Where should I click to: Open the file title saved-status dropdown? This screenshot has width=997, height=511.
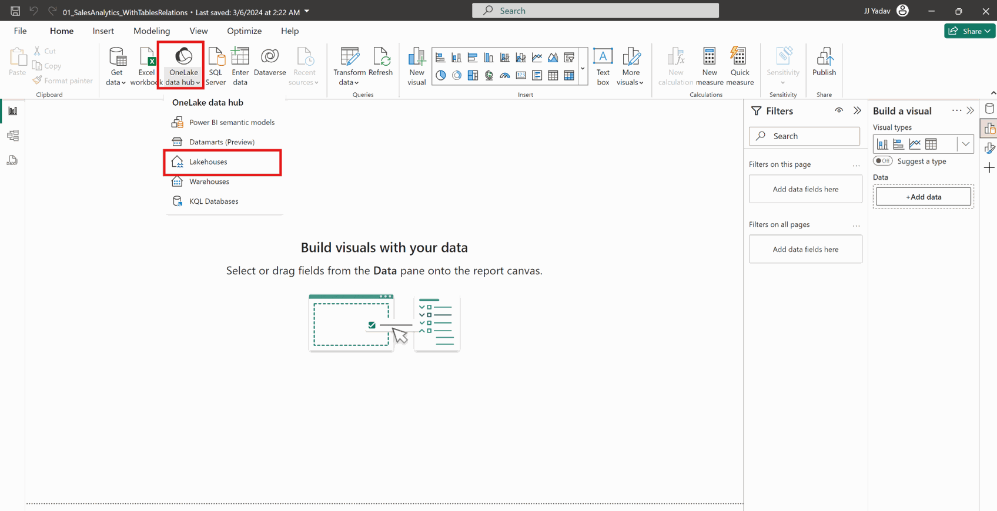(x=307, y=11)
